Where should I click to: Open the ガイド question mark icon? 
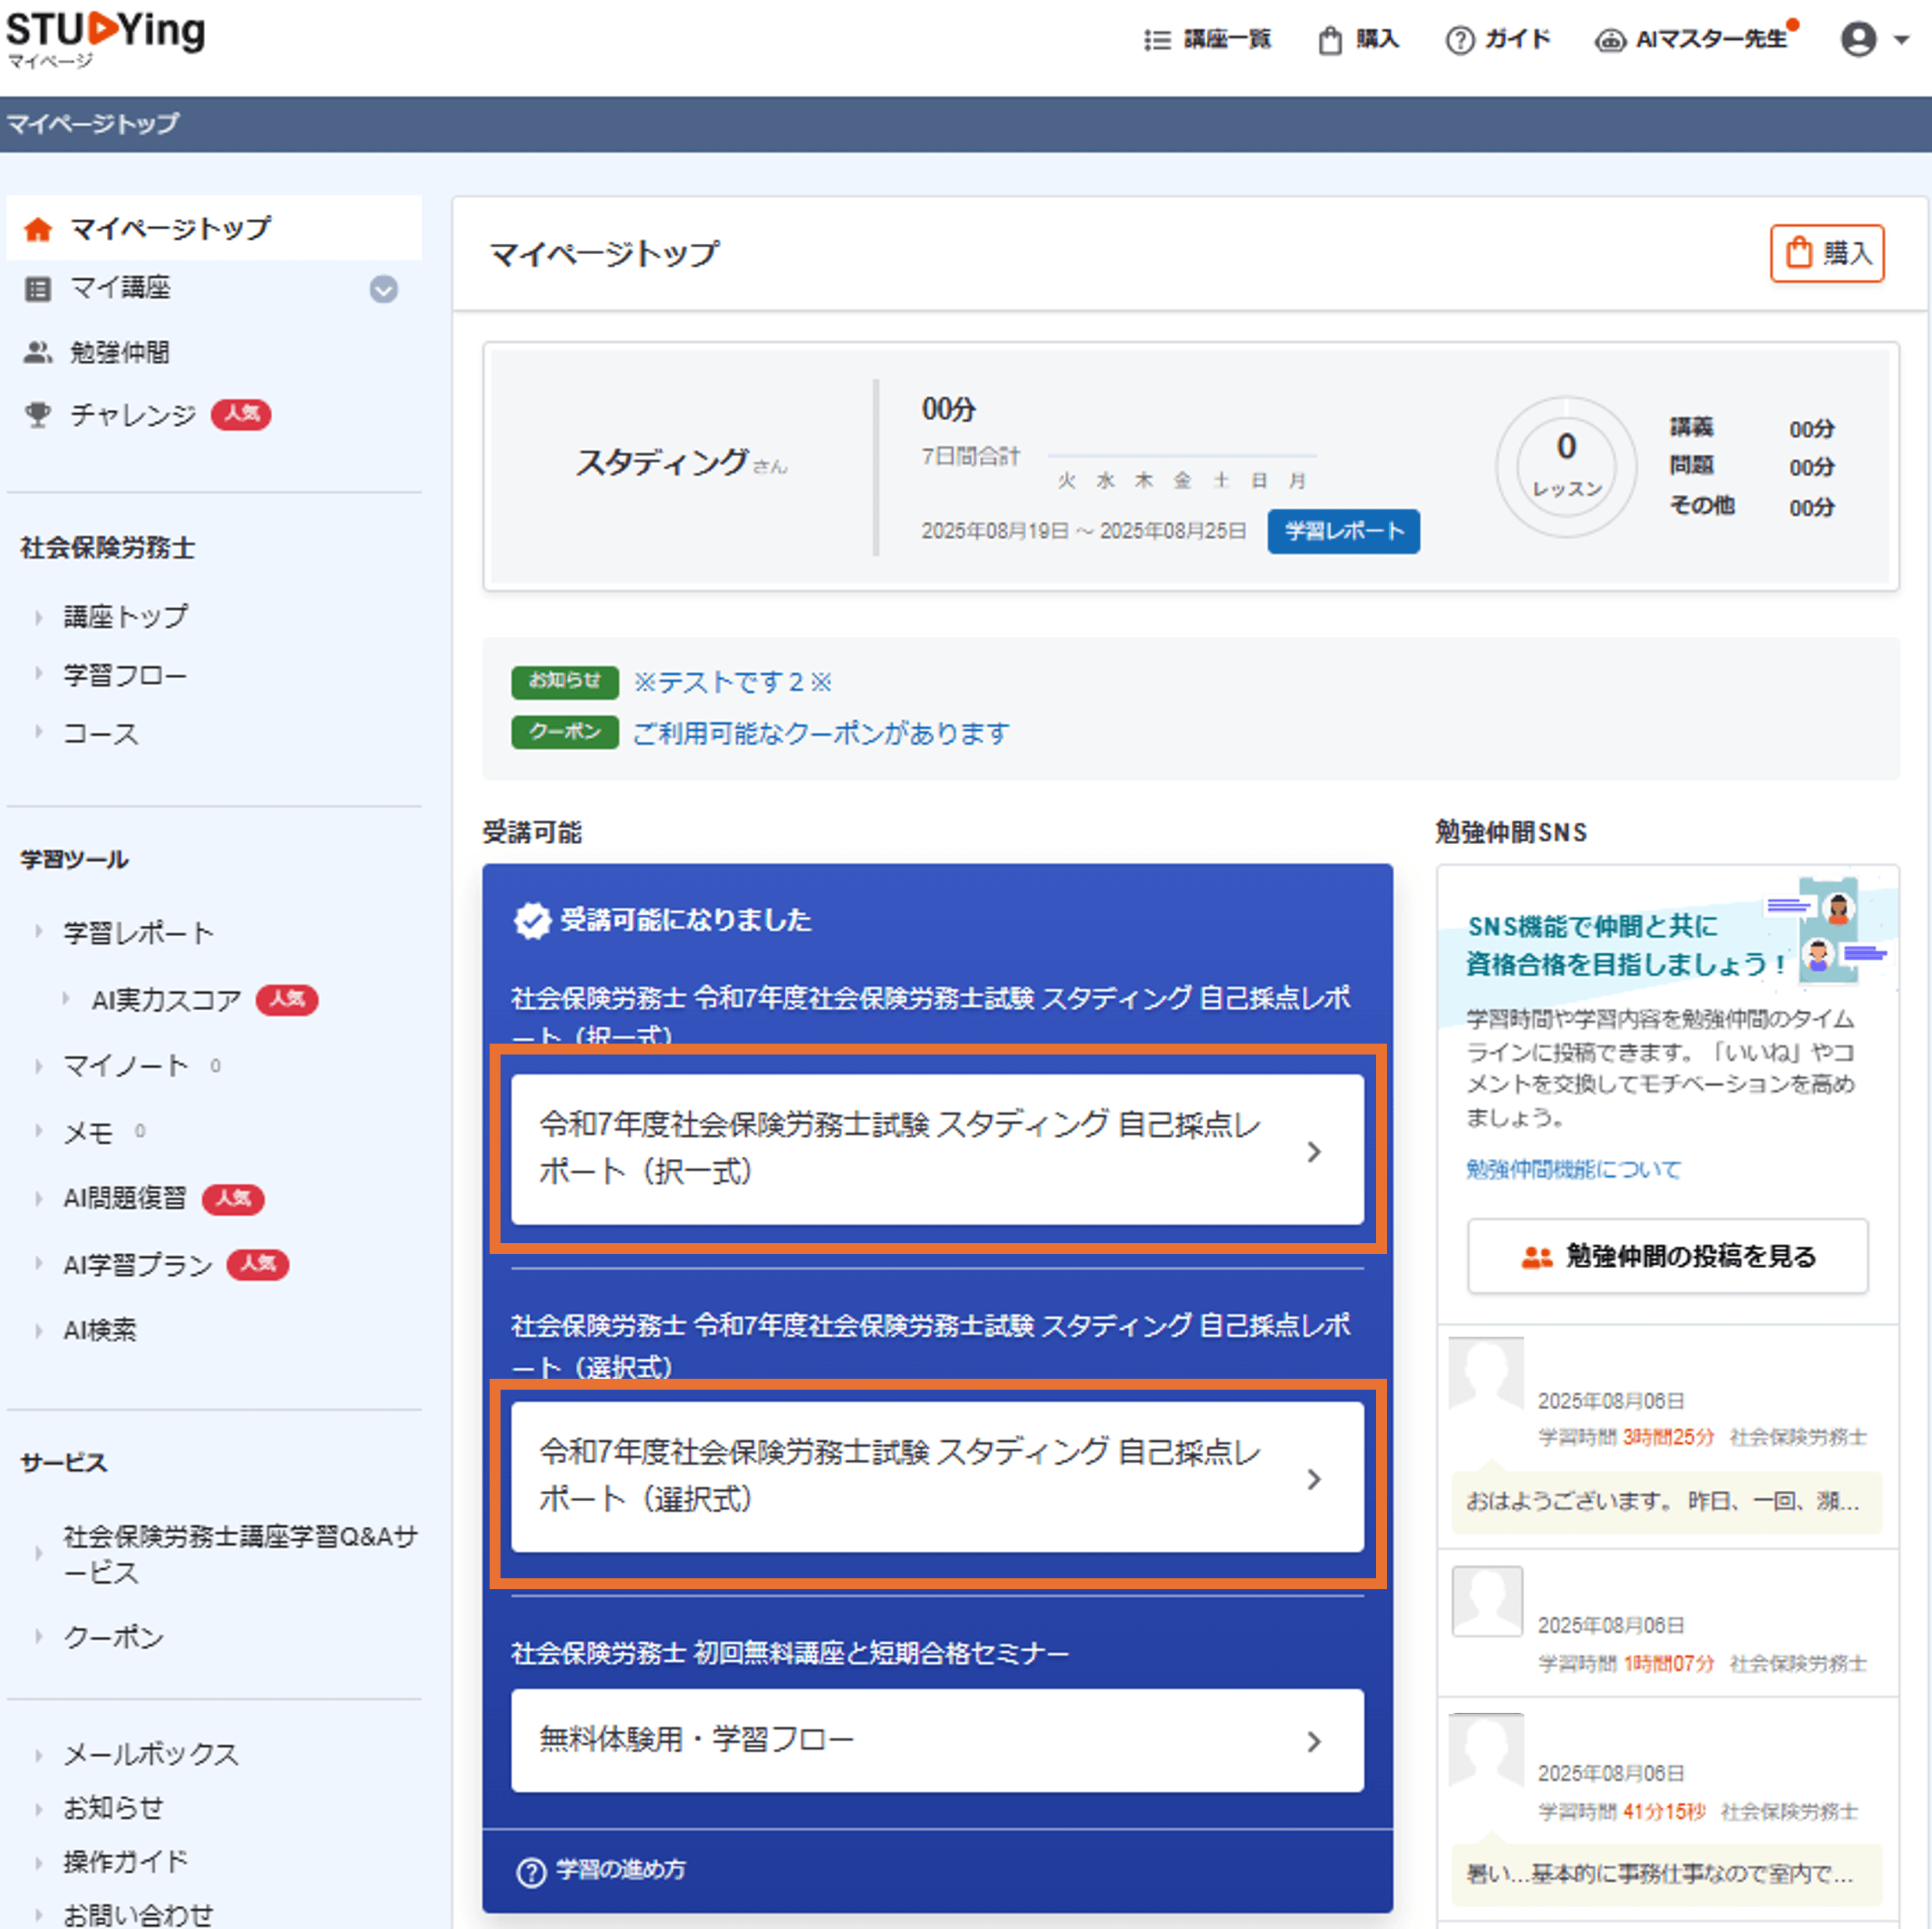1460,40
